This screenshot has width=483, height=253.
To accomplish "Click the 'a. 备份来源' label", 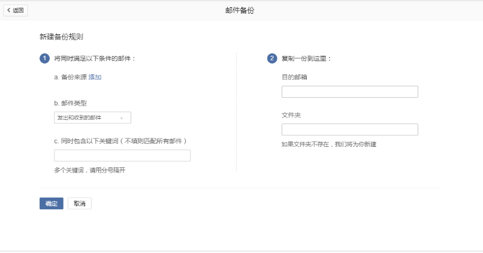I will click(x=70, y=77).
